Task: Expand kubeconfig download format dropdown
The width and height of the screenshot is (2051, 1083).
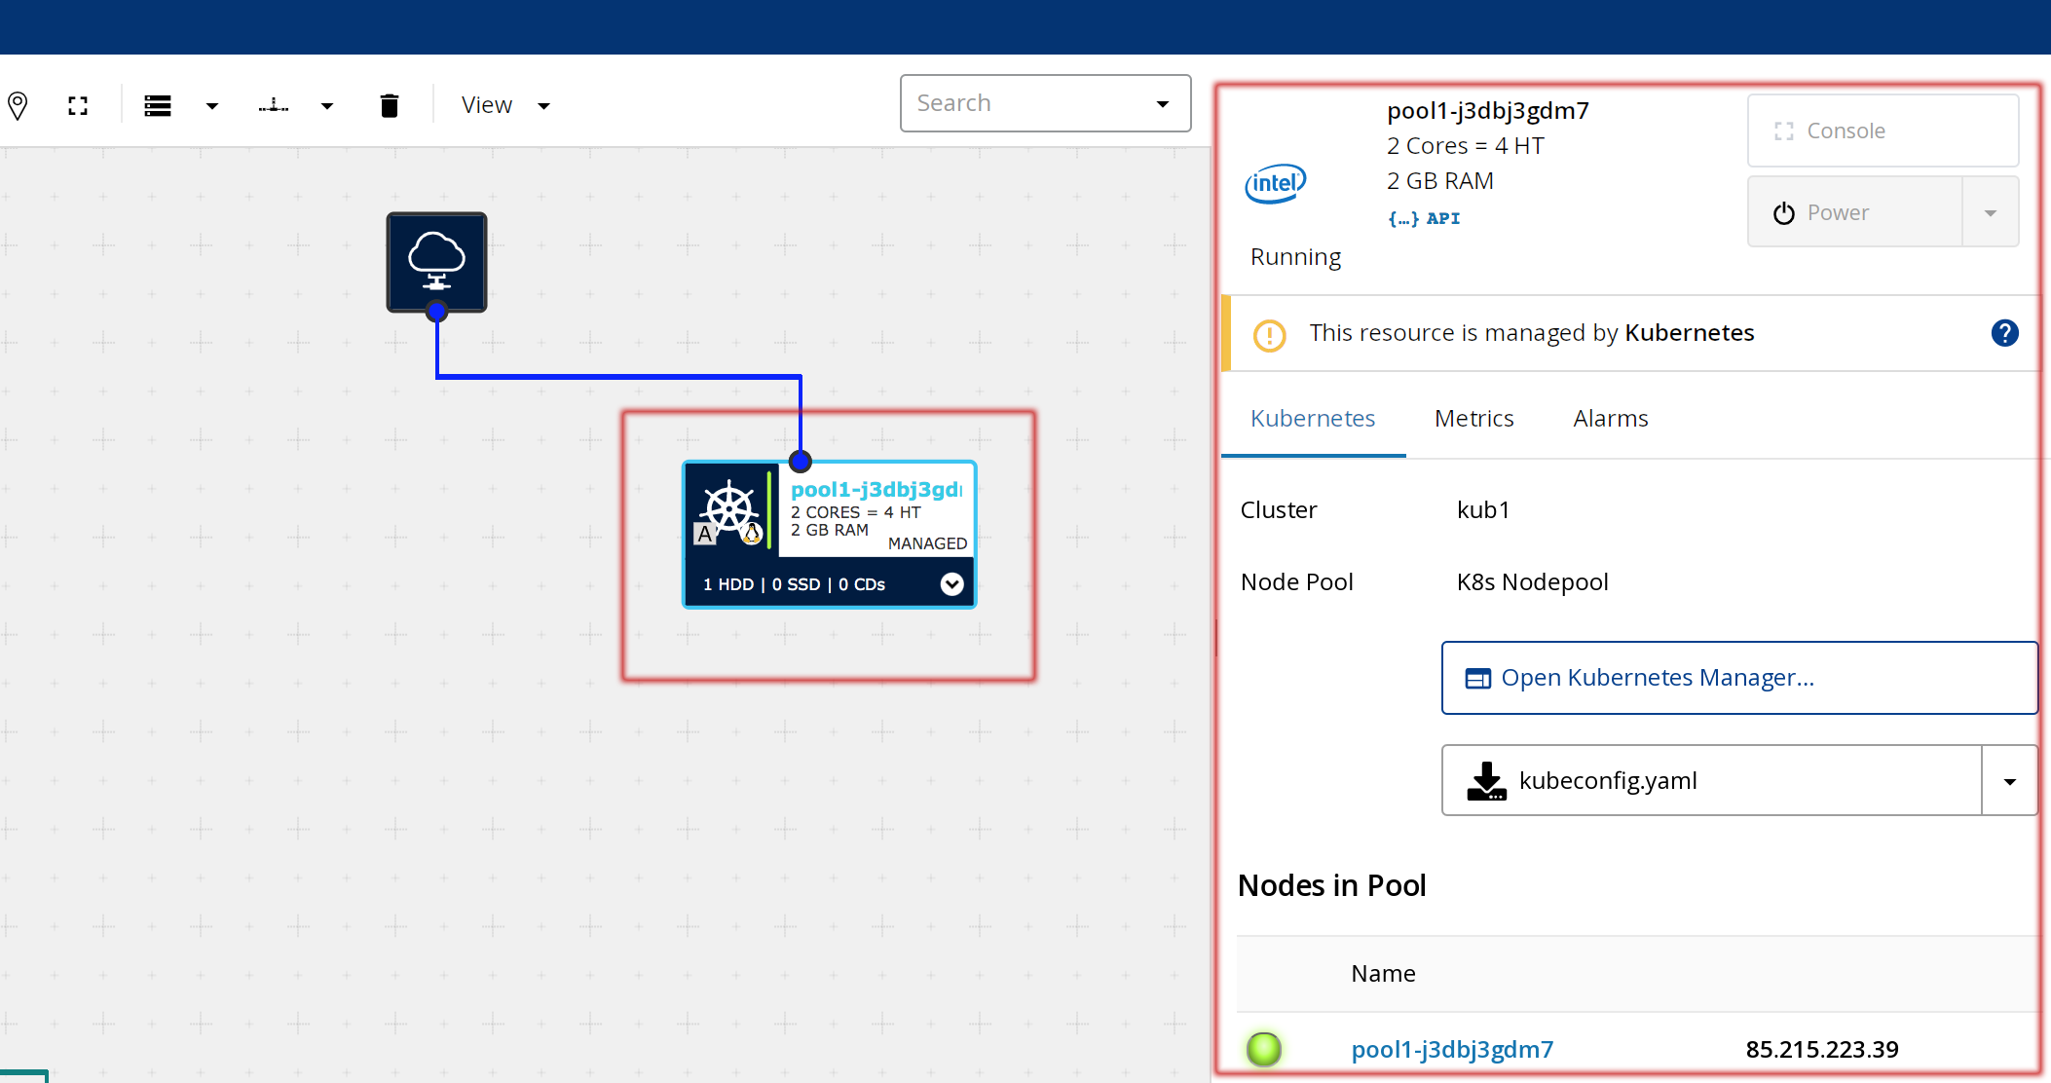Action: (2010, 780)
